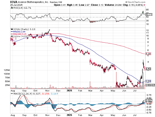Click the Close 3.13 header value
155x117 pixels.
(97, 5)
